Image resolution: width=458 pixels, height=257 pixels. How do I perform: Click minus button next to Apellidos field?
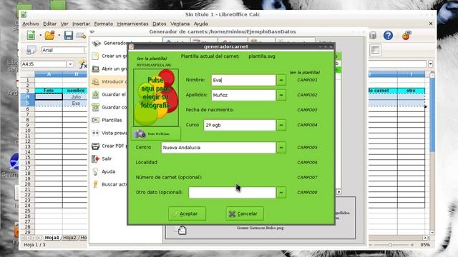(x=281, y=95)
